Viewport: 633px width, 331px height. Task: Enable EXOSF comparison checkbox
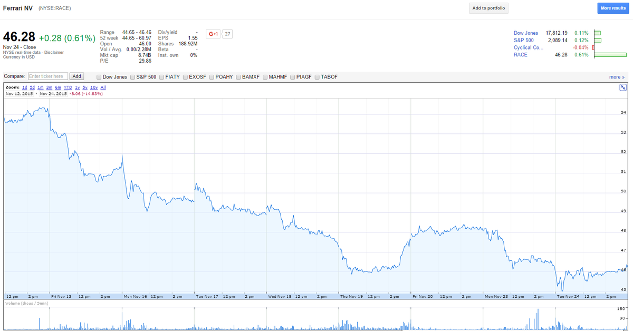click(186, 77)
